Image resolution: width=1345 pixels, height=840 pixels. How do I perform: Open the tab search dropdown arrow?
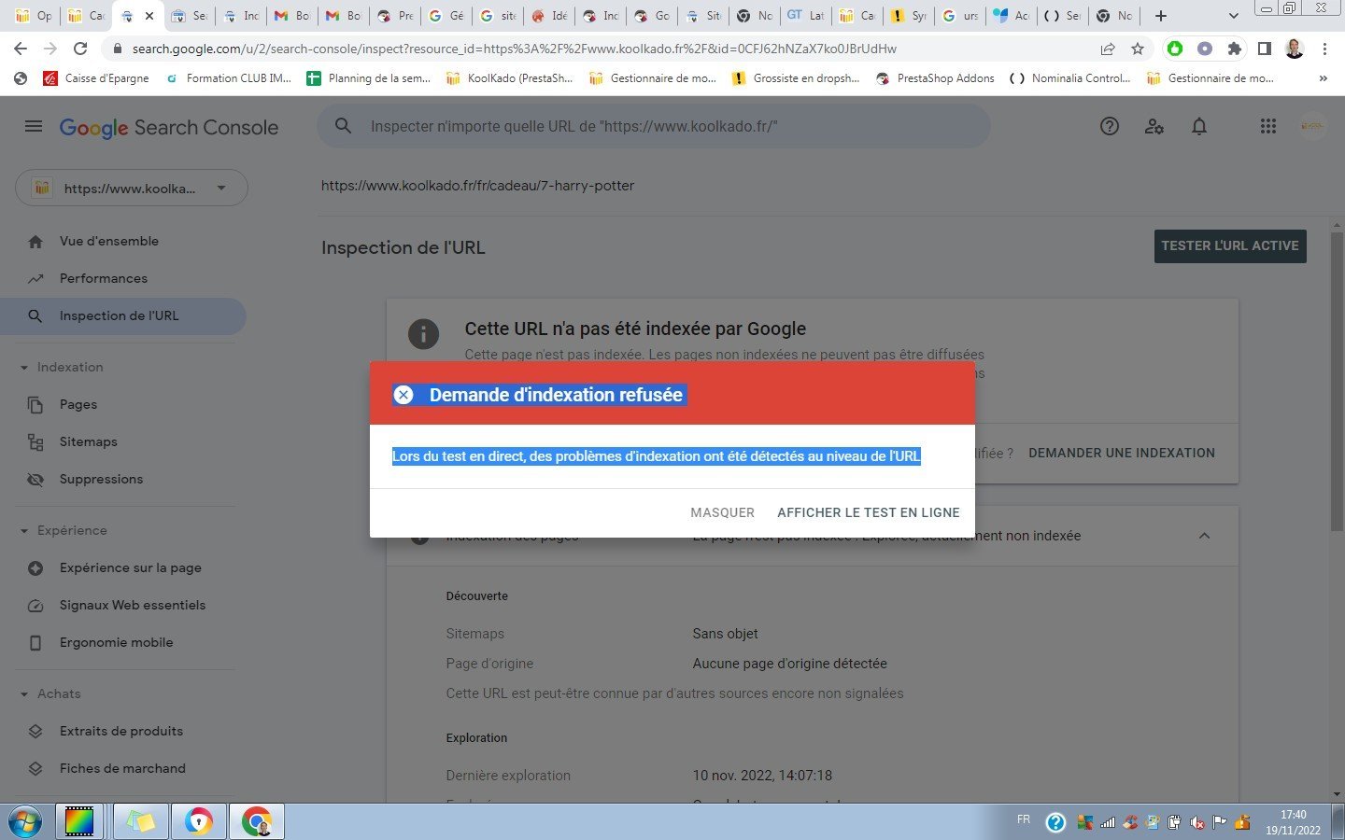click(x=1233, y=16)
